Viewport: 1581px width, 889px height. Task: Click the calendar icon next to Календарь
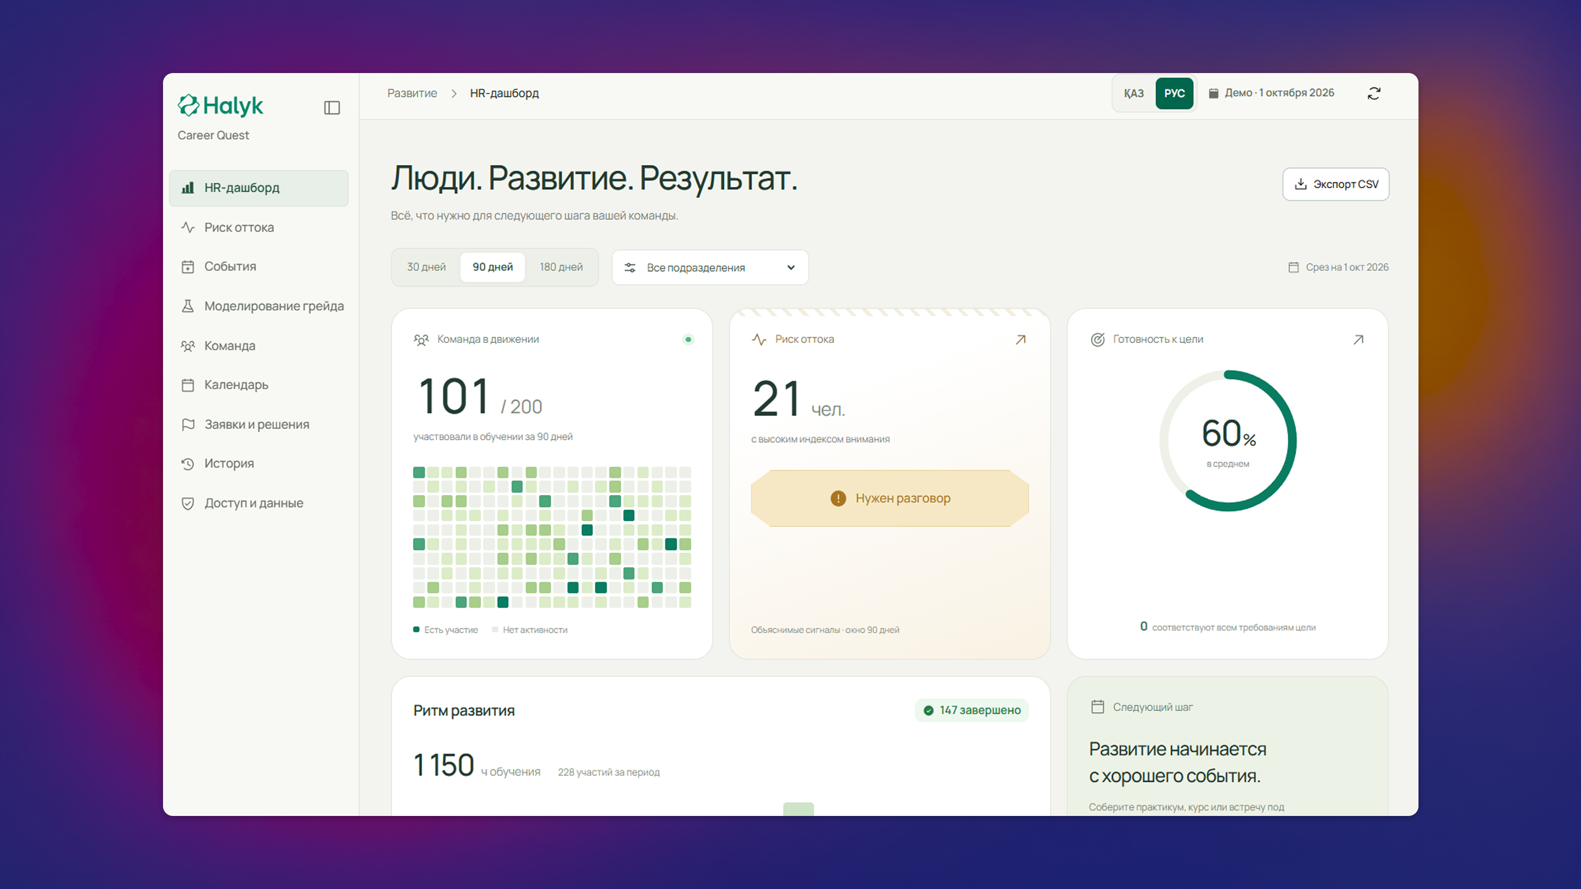[188, 385]
